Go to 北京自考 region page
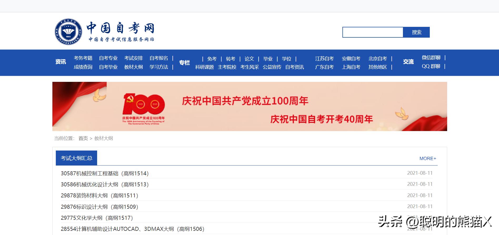Screen dimensions: 499x235 click(378, 58)
